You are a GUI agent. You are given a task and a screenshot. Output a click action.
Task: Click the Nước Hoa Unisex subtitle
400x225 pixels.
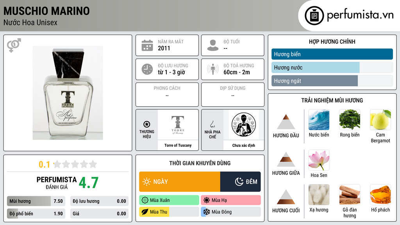click(x=30, y=23)
